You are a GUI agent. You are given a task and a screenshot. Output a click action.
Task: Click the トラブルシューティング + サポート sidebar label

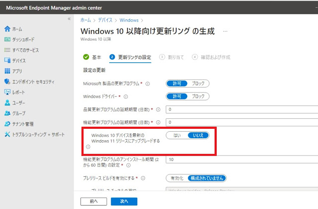[x=38, y=134]
